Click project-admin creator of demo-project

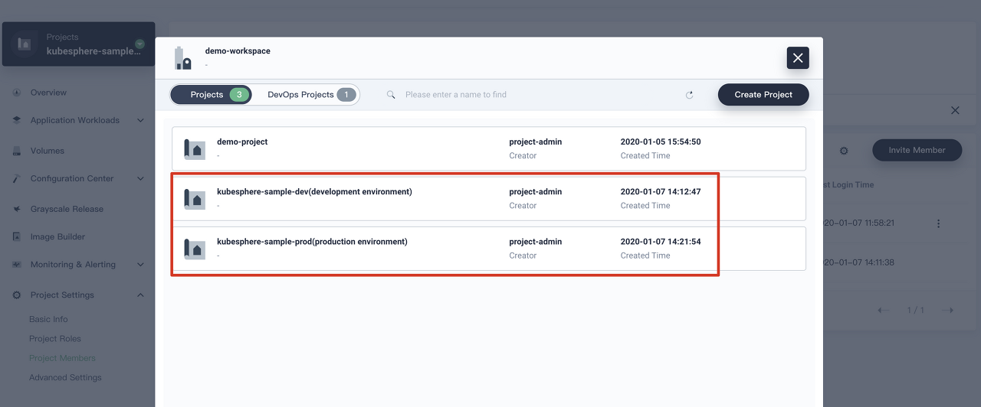pyautogui.click(x=536, y=142)
